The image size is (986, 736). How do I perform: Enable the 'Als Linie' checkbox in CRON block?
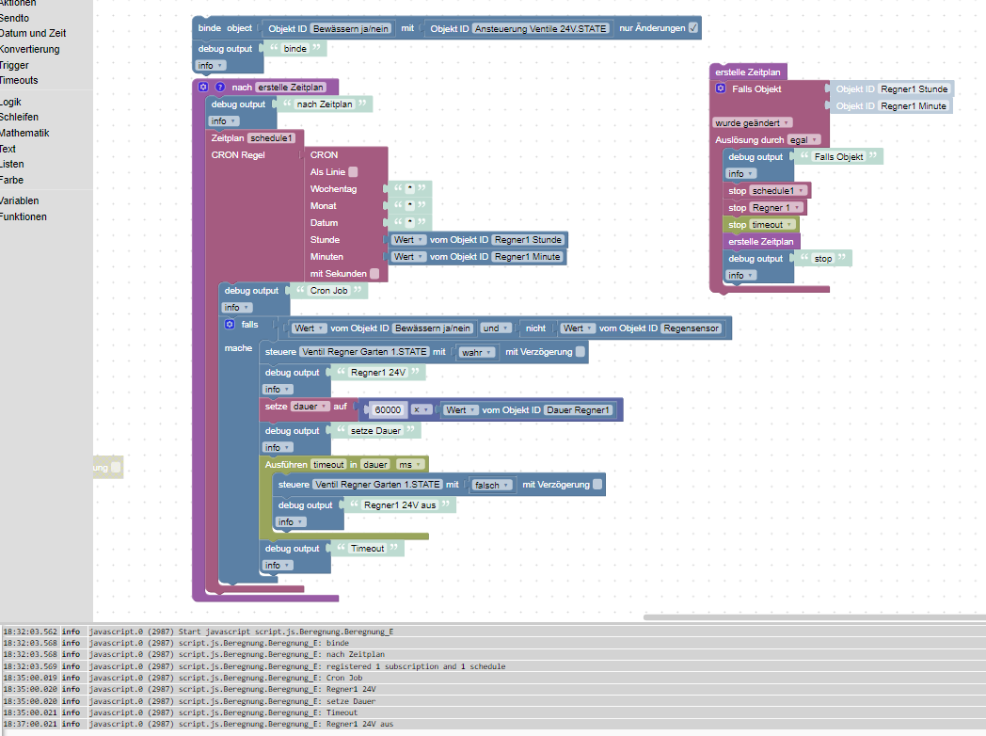[x=354, y=171]
